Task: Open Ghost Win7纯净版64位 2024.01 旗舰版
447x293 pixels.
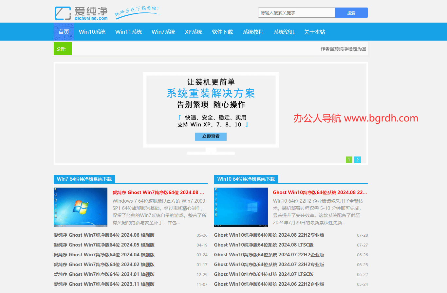Action: pyautogui.click(x=104, y=274)
